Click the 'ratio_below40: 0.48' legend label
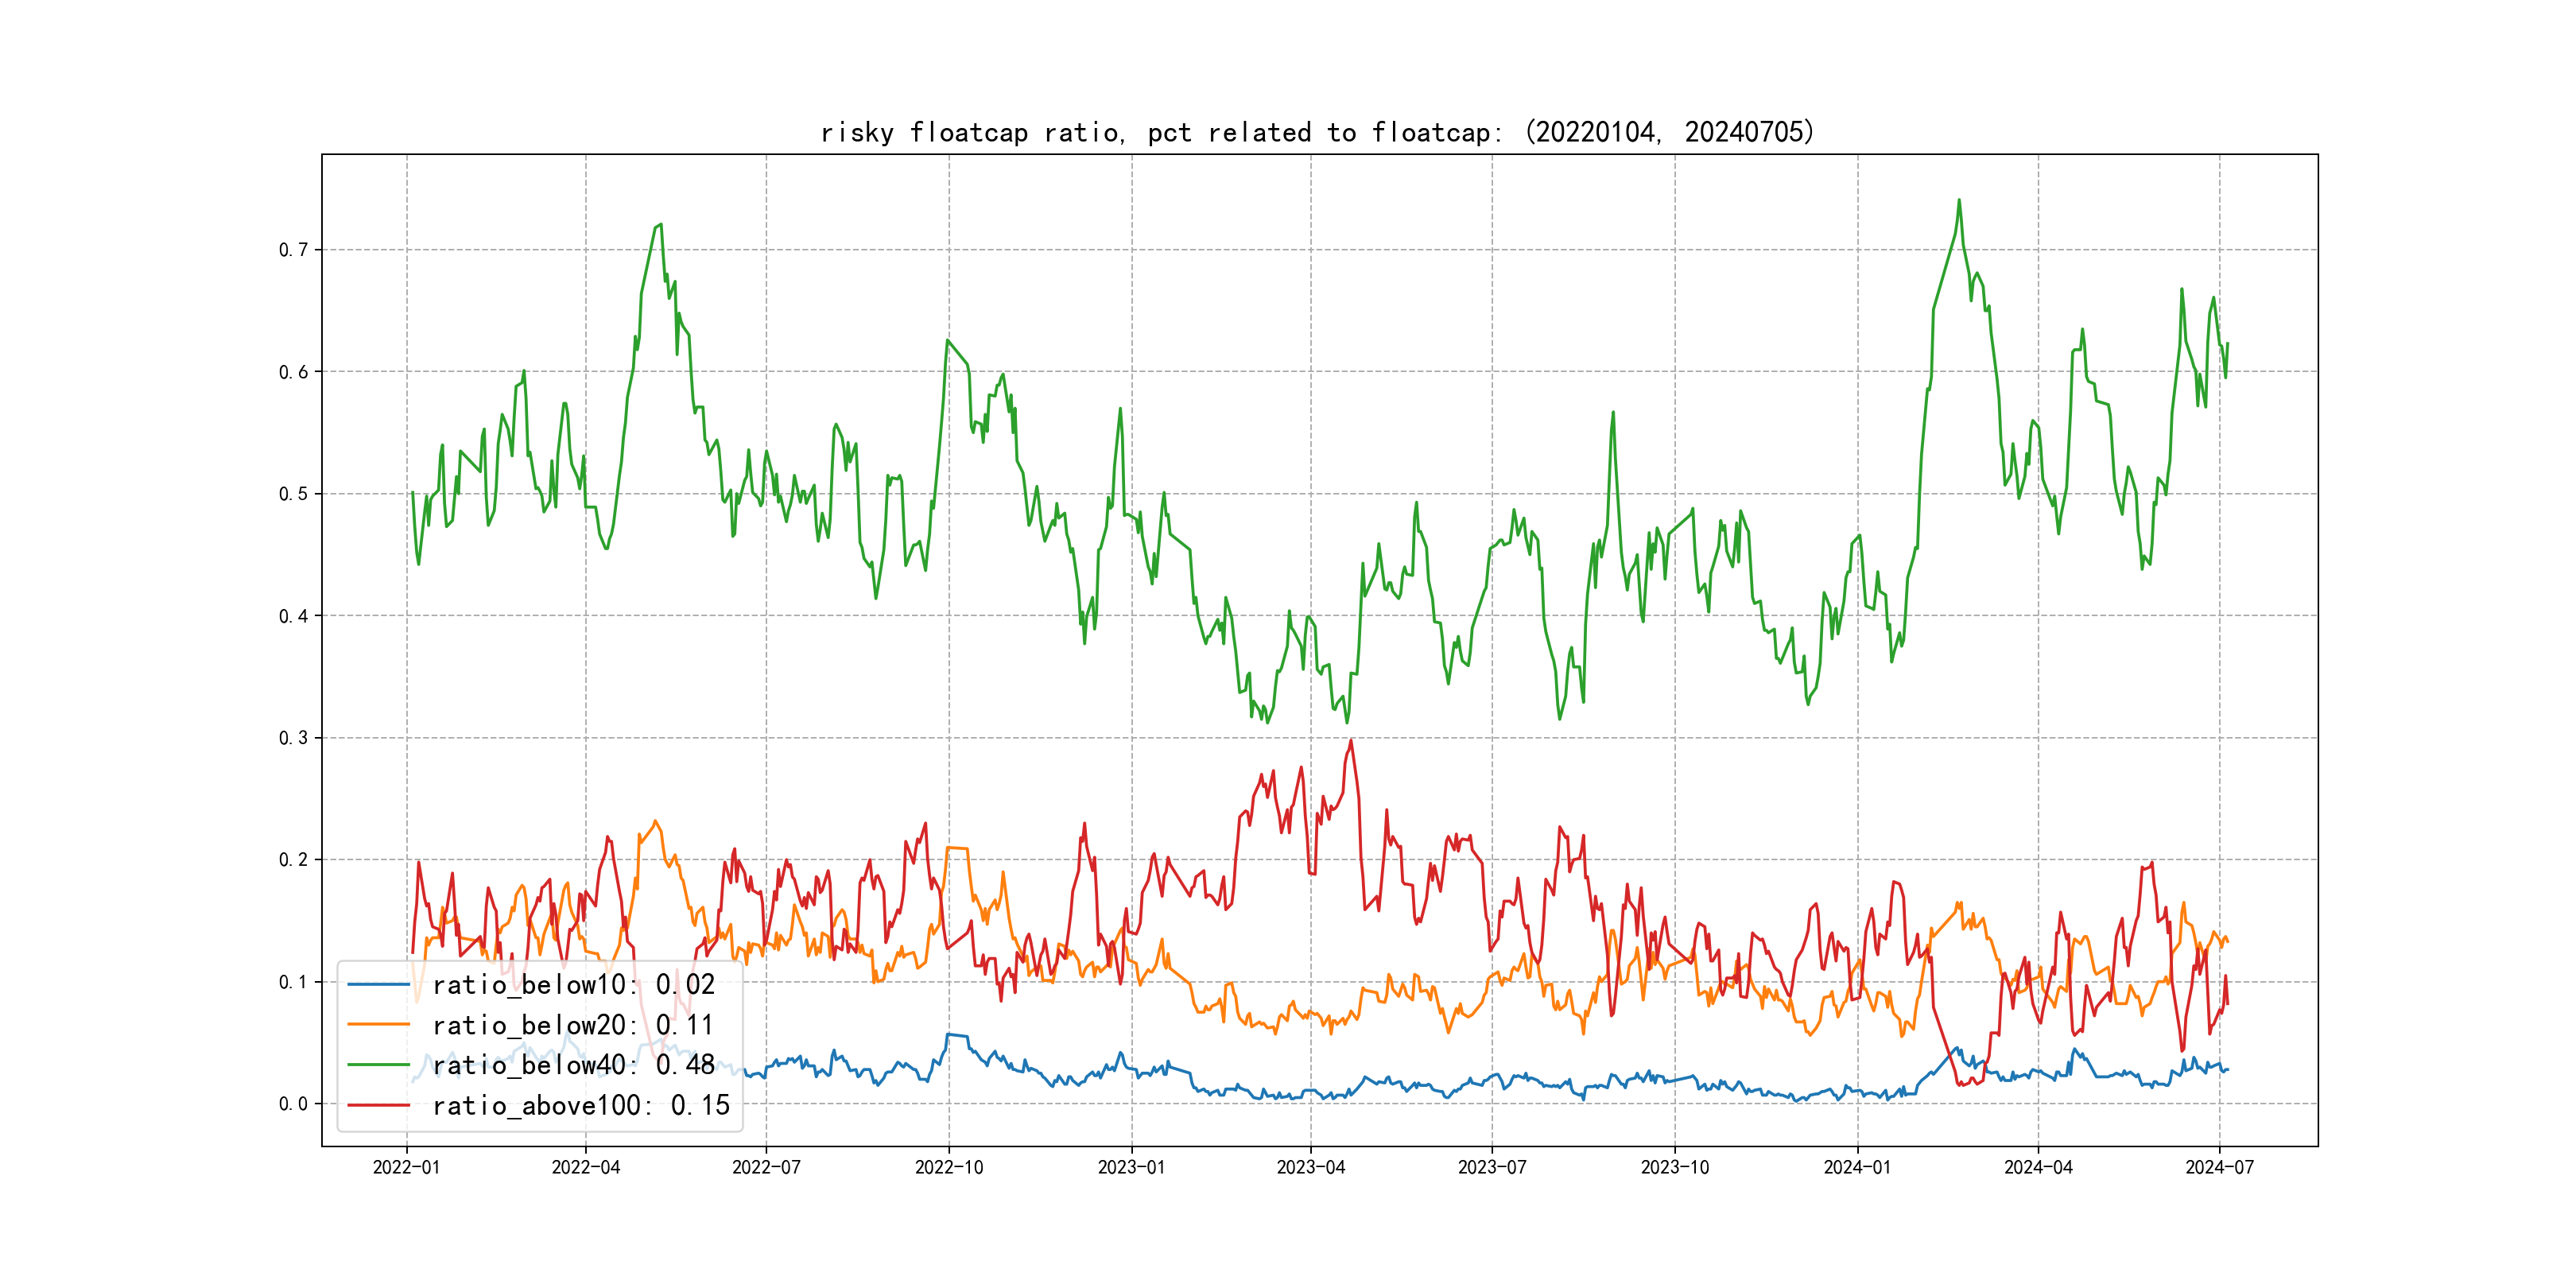 (x=574, y=1065)
